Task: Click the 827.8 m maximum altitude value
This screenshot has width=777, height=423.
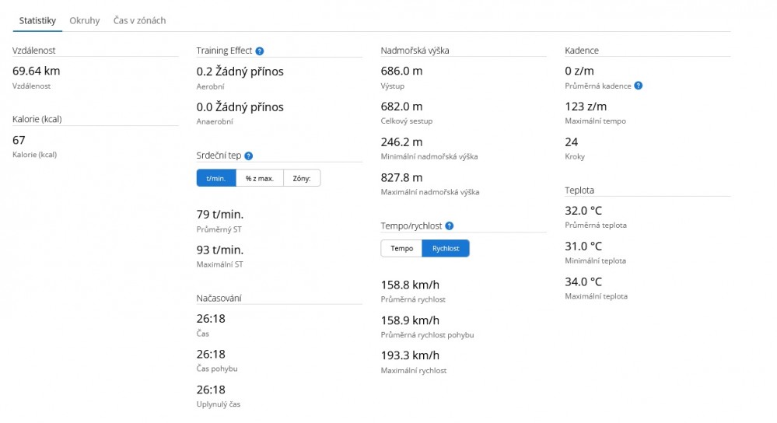Action: click(x=402, y=177)
